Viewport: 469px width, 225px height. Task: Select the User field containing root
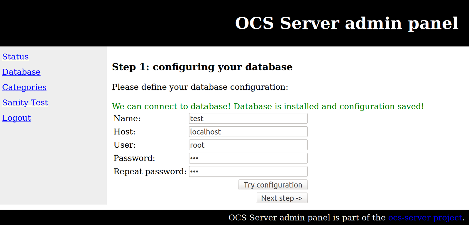point(248,145)
